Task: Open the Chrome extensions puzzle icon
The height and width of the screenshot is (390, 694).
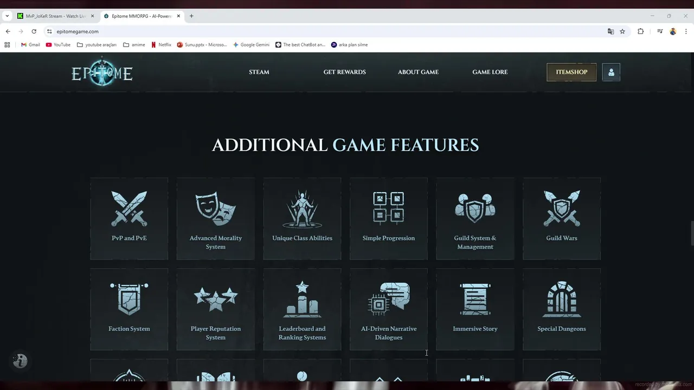Action: 640,31
